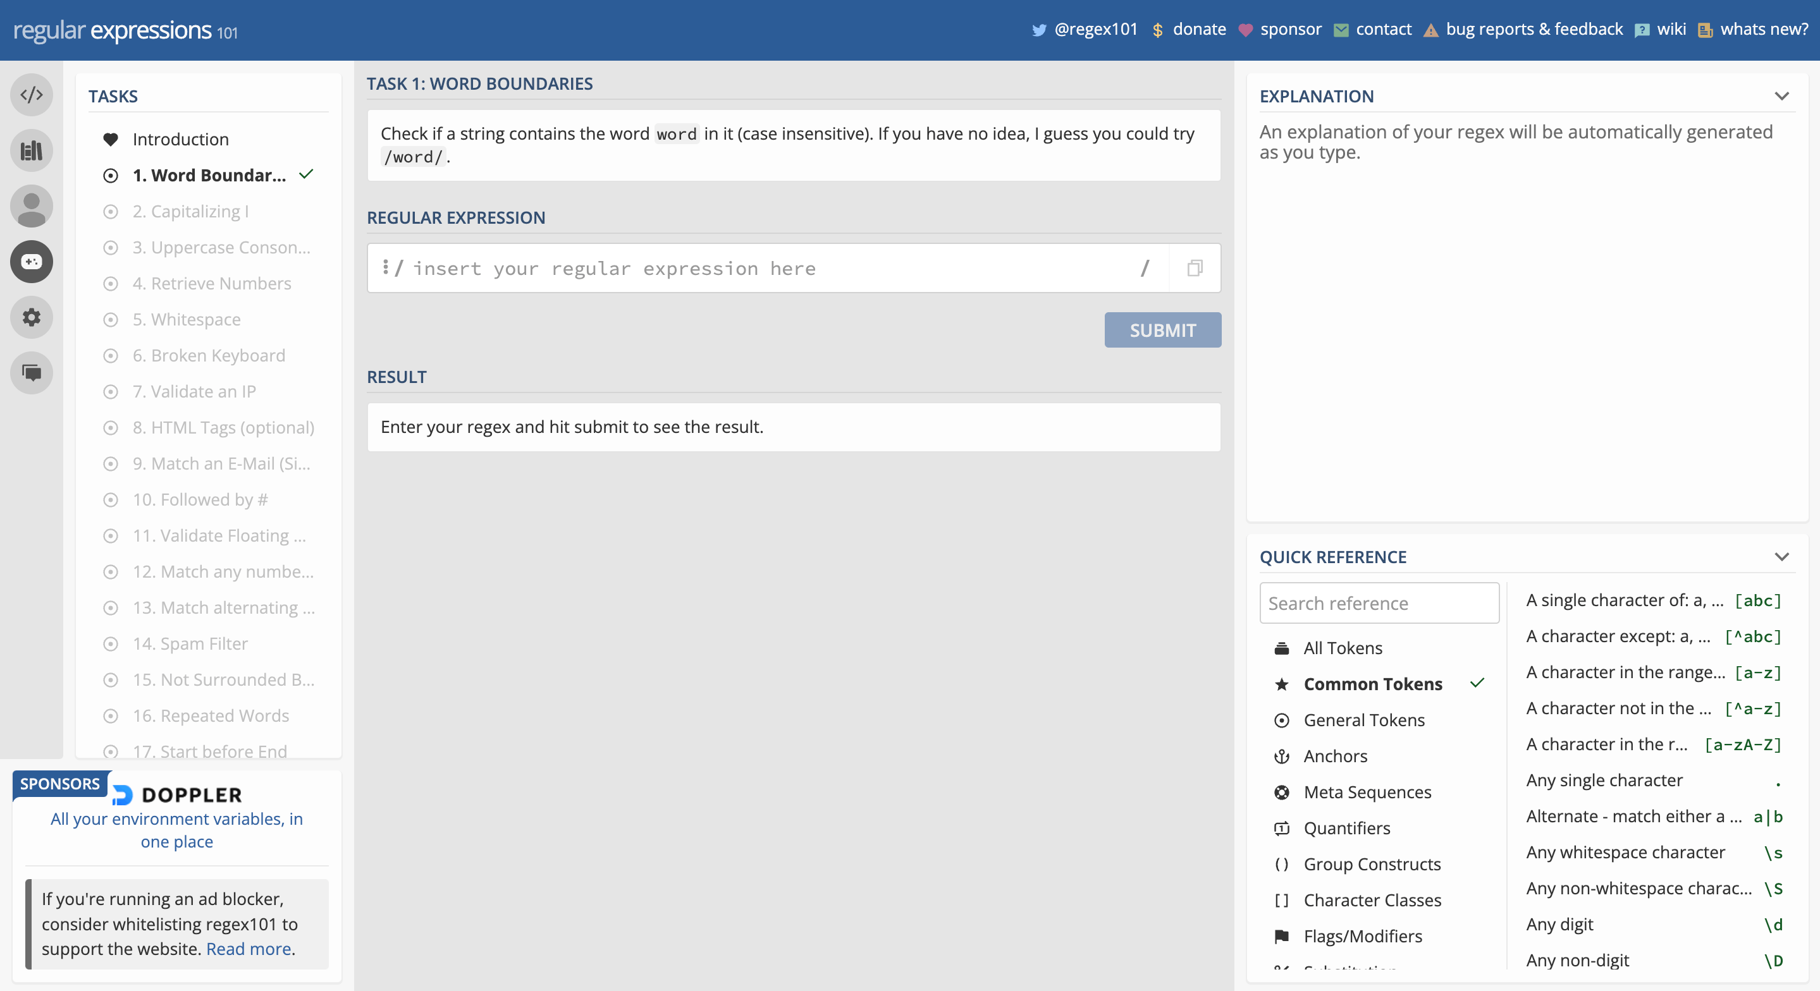Select Quantifiers in quick reference
The image size is (1820, 991).
1346,828
